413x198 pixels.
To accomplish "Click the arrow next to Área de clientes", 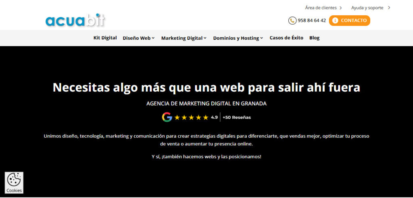I will (341, 8).
